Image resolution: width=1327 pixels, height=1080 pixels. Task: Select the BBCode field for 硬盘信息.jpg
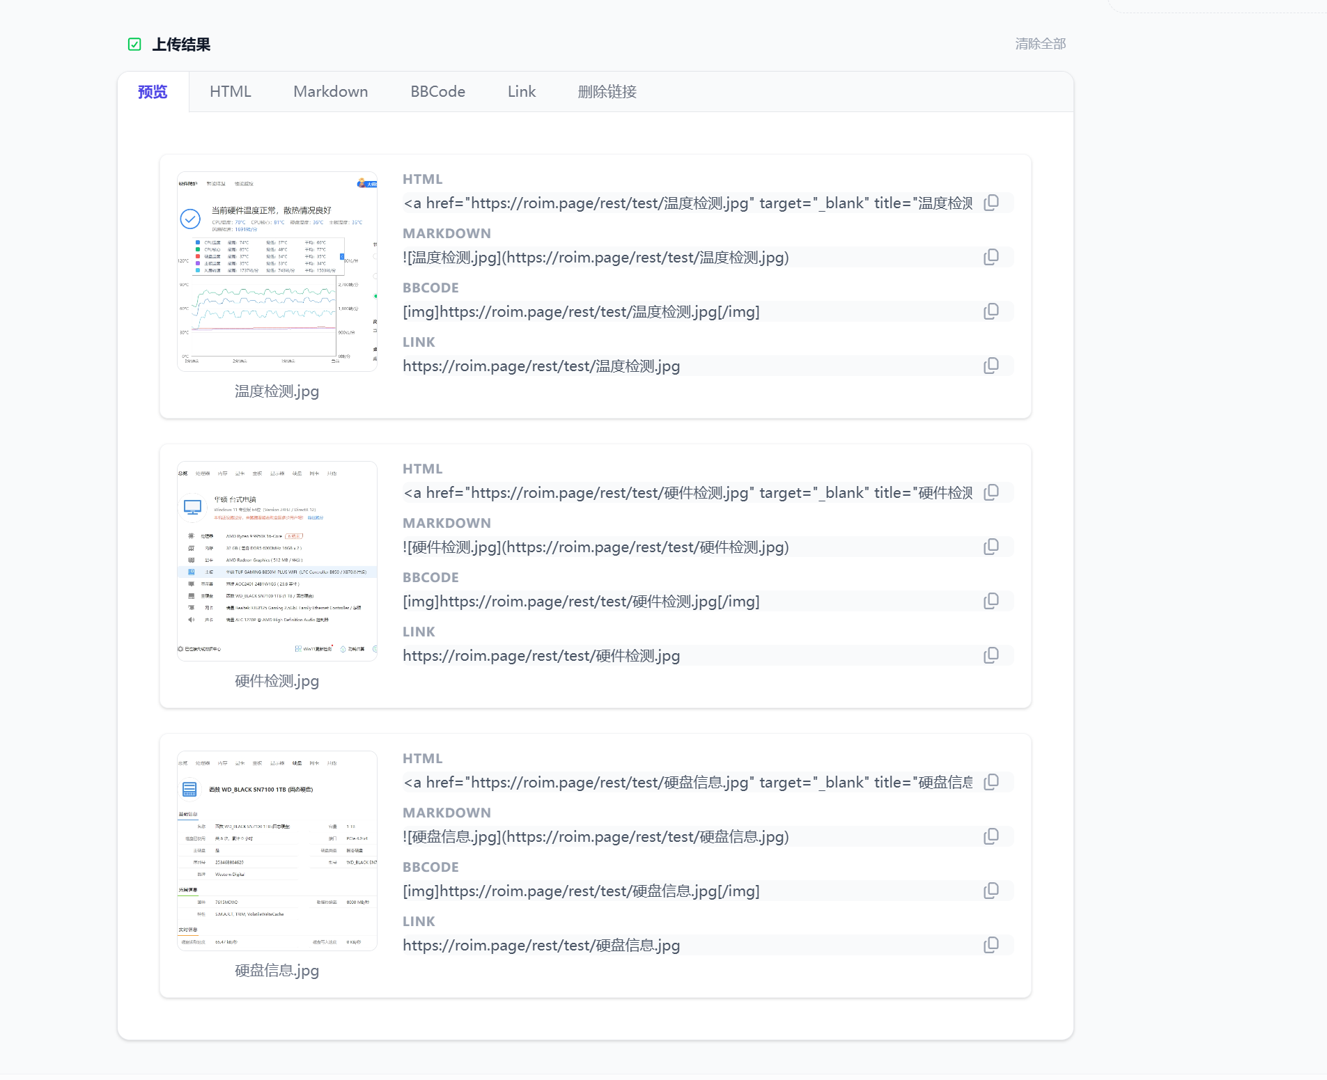pos(688,891)
